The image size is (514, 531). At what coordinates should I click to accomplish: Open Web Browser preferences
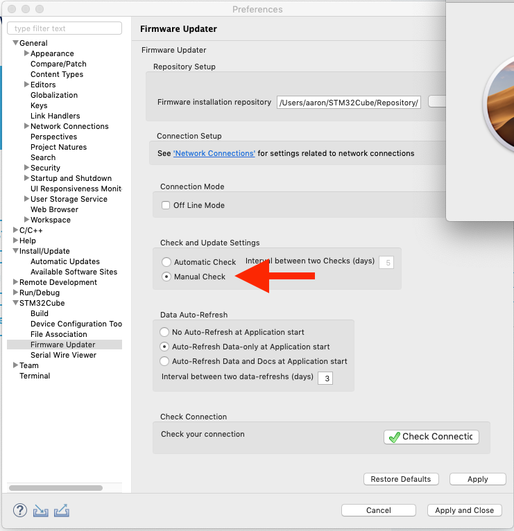tap(55, 209)
